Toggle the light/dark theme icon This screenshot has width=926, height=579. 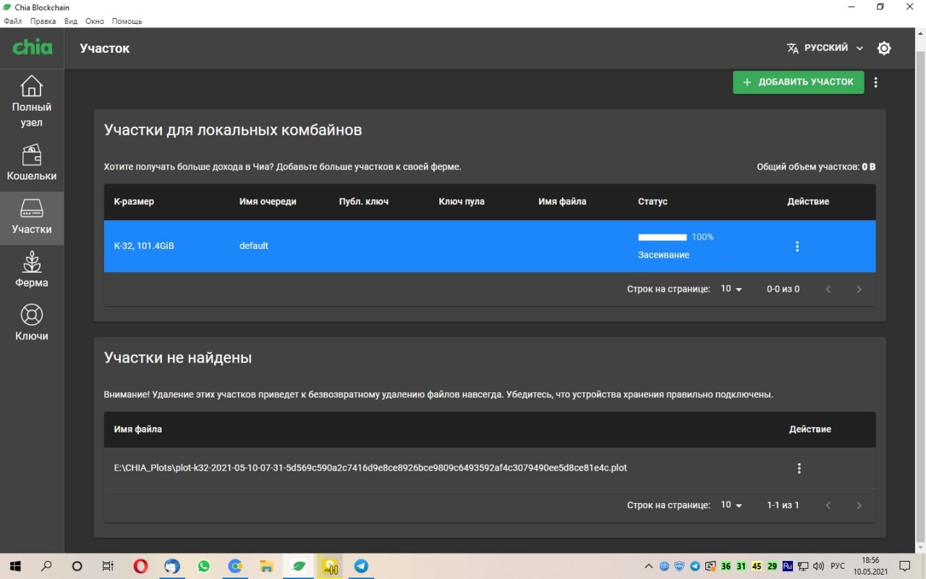[884, 48]
